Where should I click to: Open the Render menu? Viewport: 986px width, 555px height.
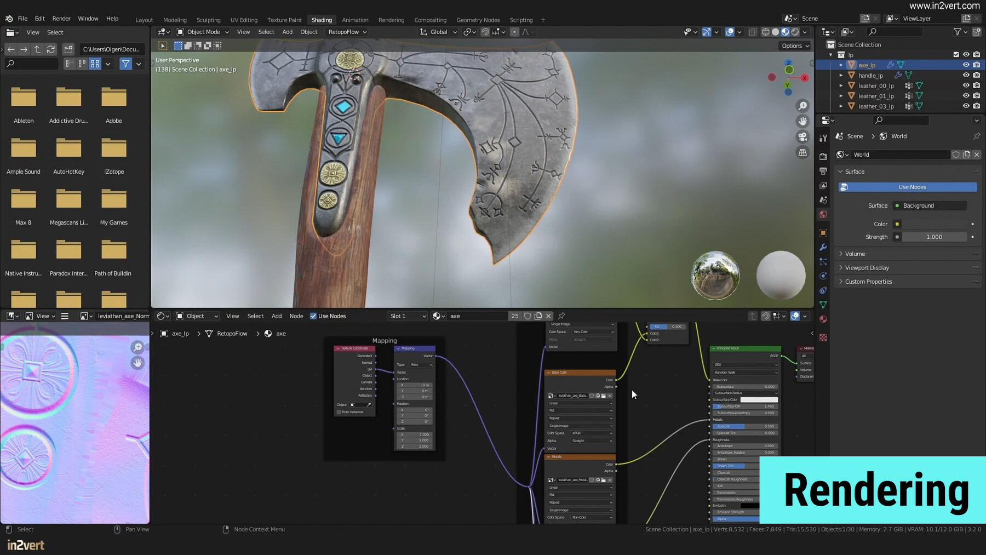click(61, 18)
